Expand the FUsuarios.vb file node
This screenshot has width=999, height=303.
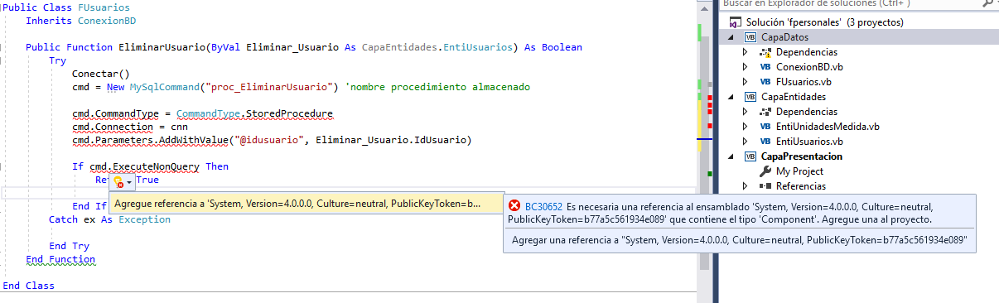pos(746,82)
